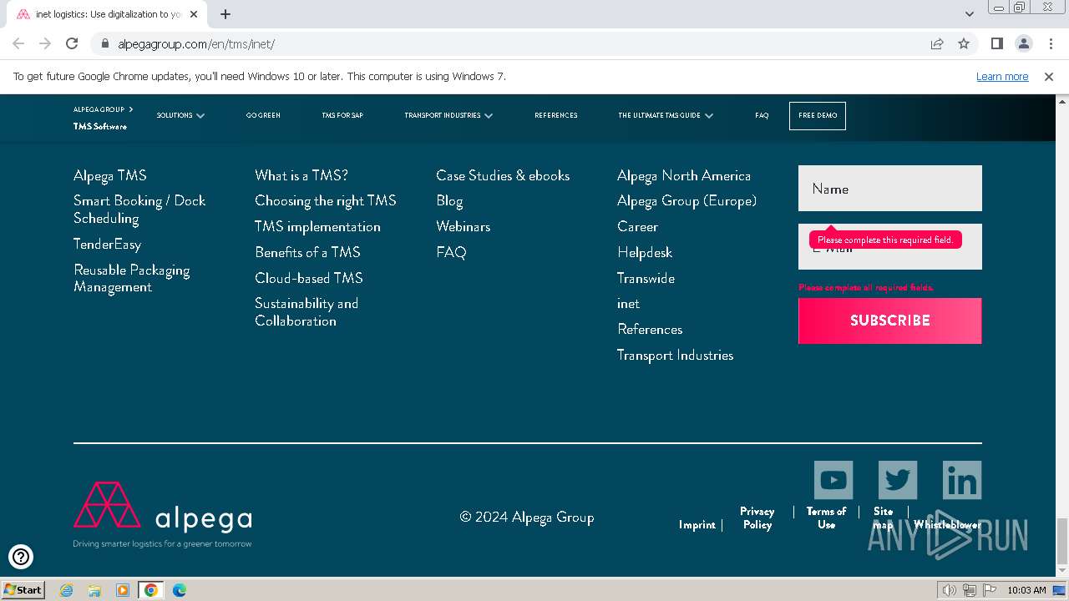Open FAQ item in top navigation
Image resolution: width=1069 pixels, height=601 pixels.
click(762, 115)
